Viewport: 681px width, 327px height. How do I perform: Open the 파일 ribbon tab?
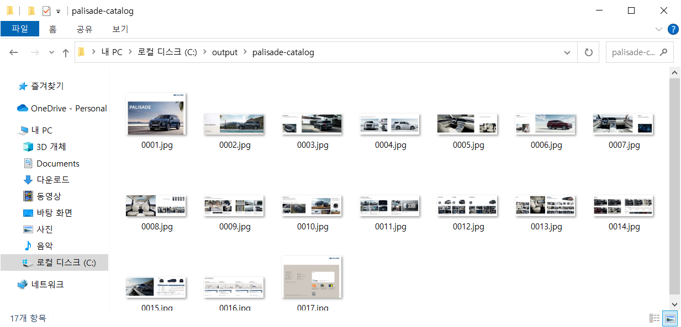pos(20,29)
